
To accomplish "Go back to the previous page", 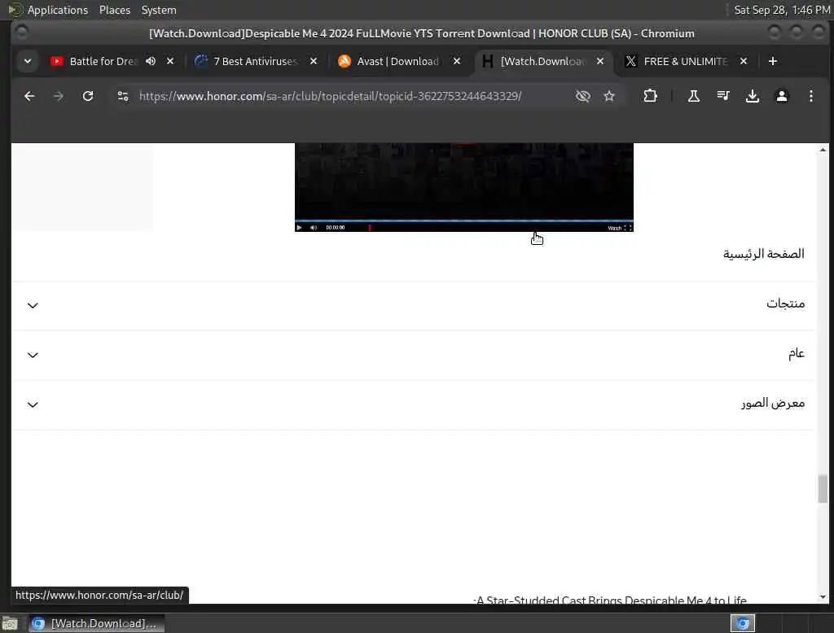I will [x=29, y=96].
